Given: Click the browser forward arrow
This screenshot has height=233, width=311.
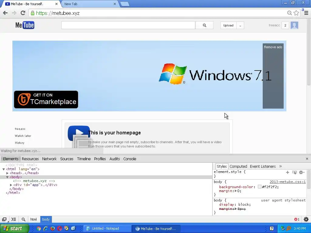Looking at the screenshot, I should coord(14,13).
